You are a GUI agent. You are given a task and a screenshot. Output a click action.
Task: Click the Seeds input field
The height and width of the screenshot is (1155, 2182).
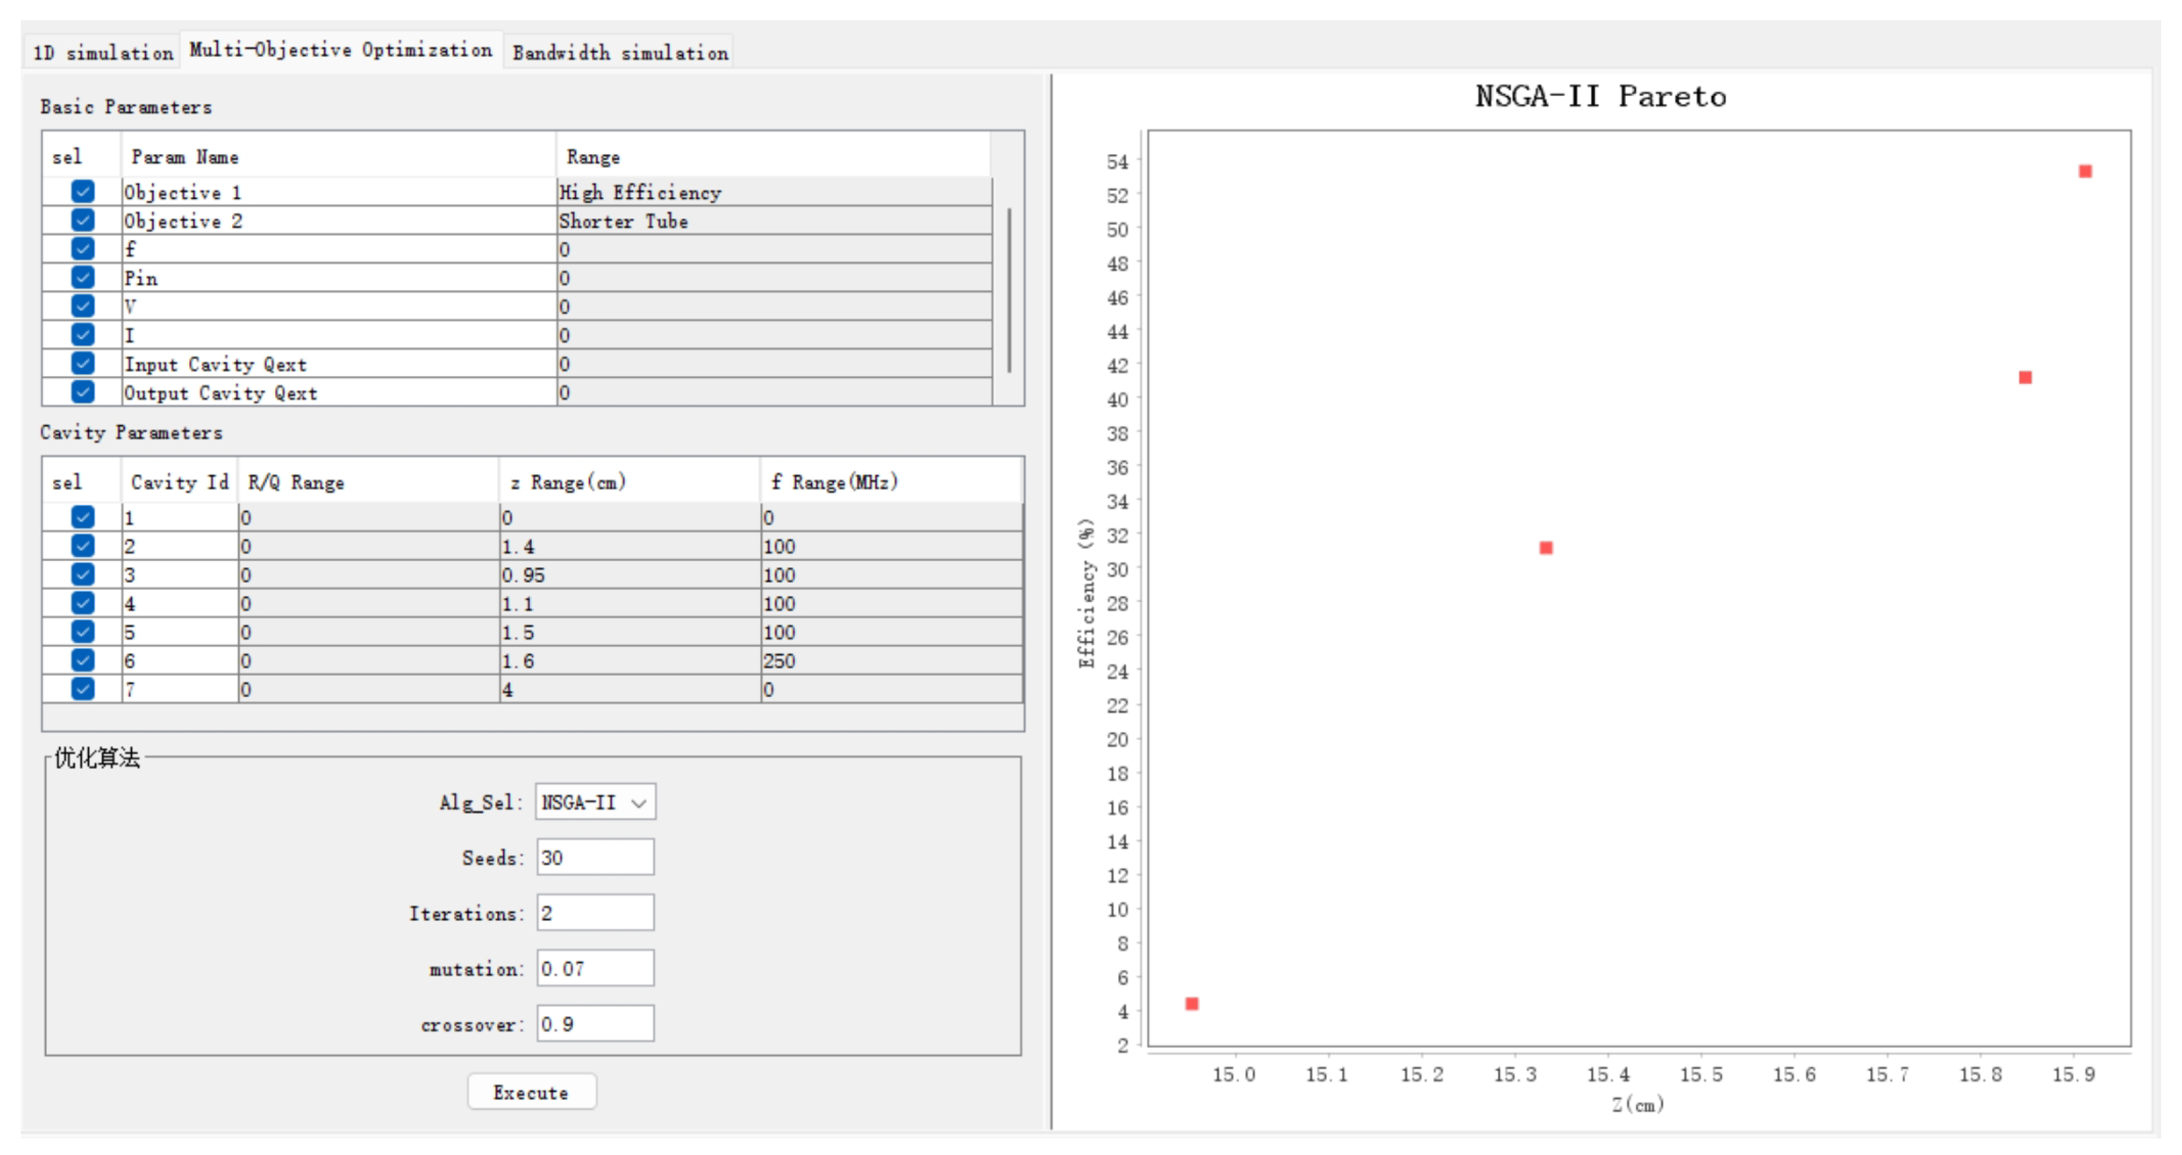tap(594, 857)
